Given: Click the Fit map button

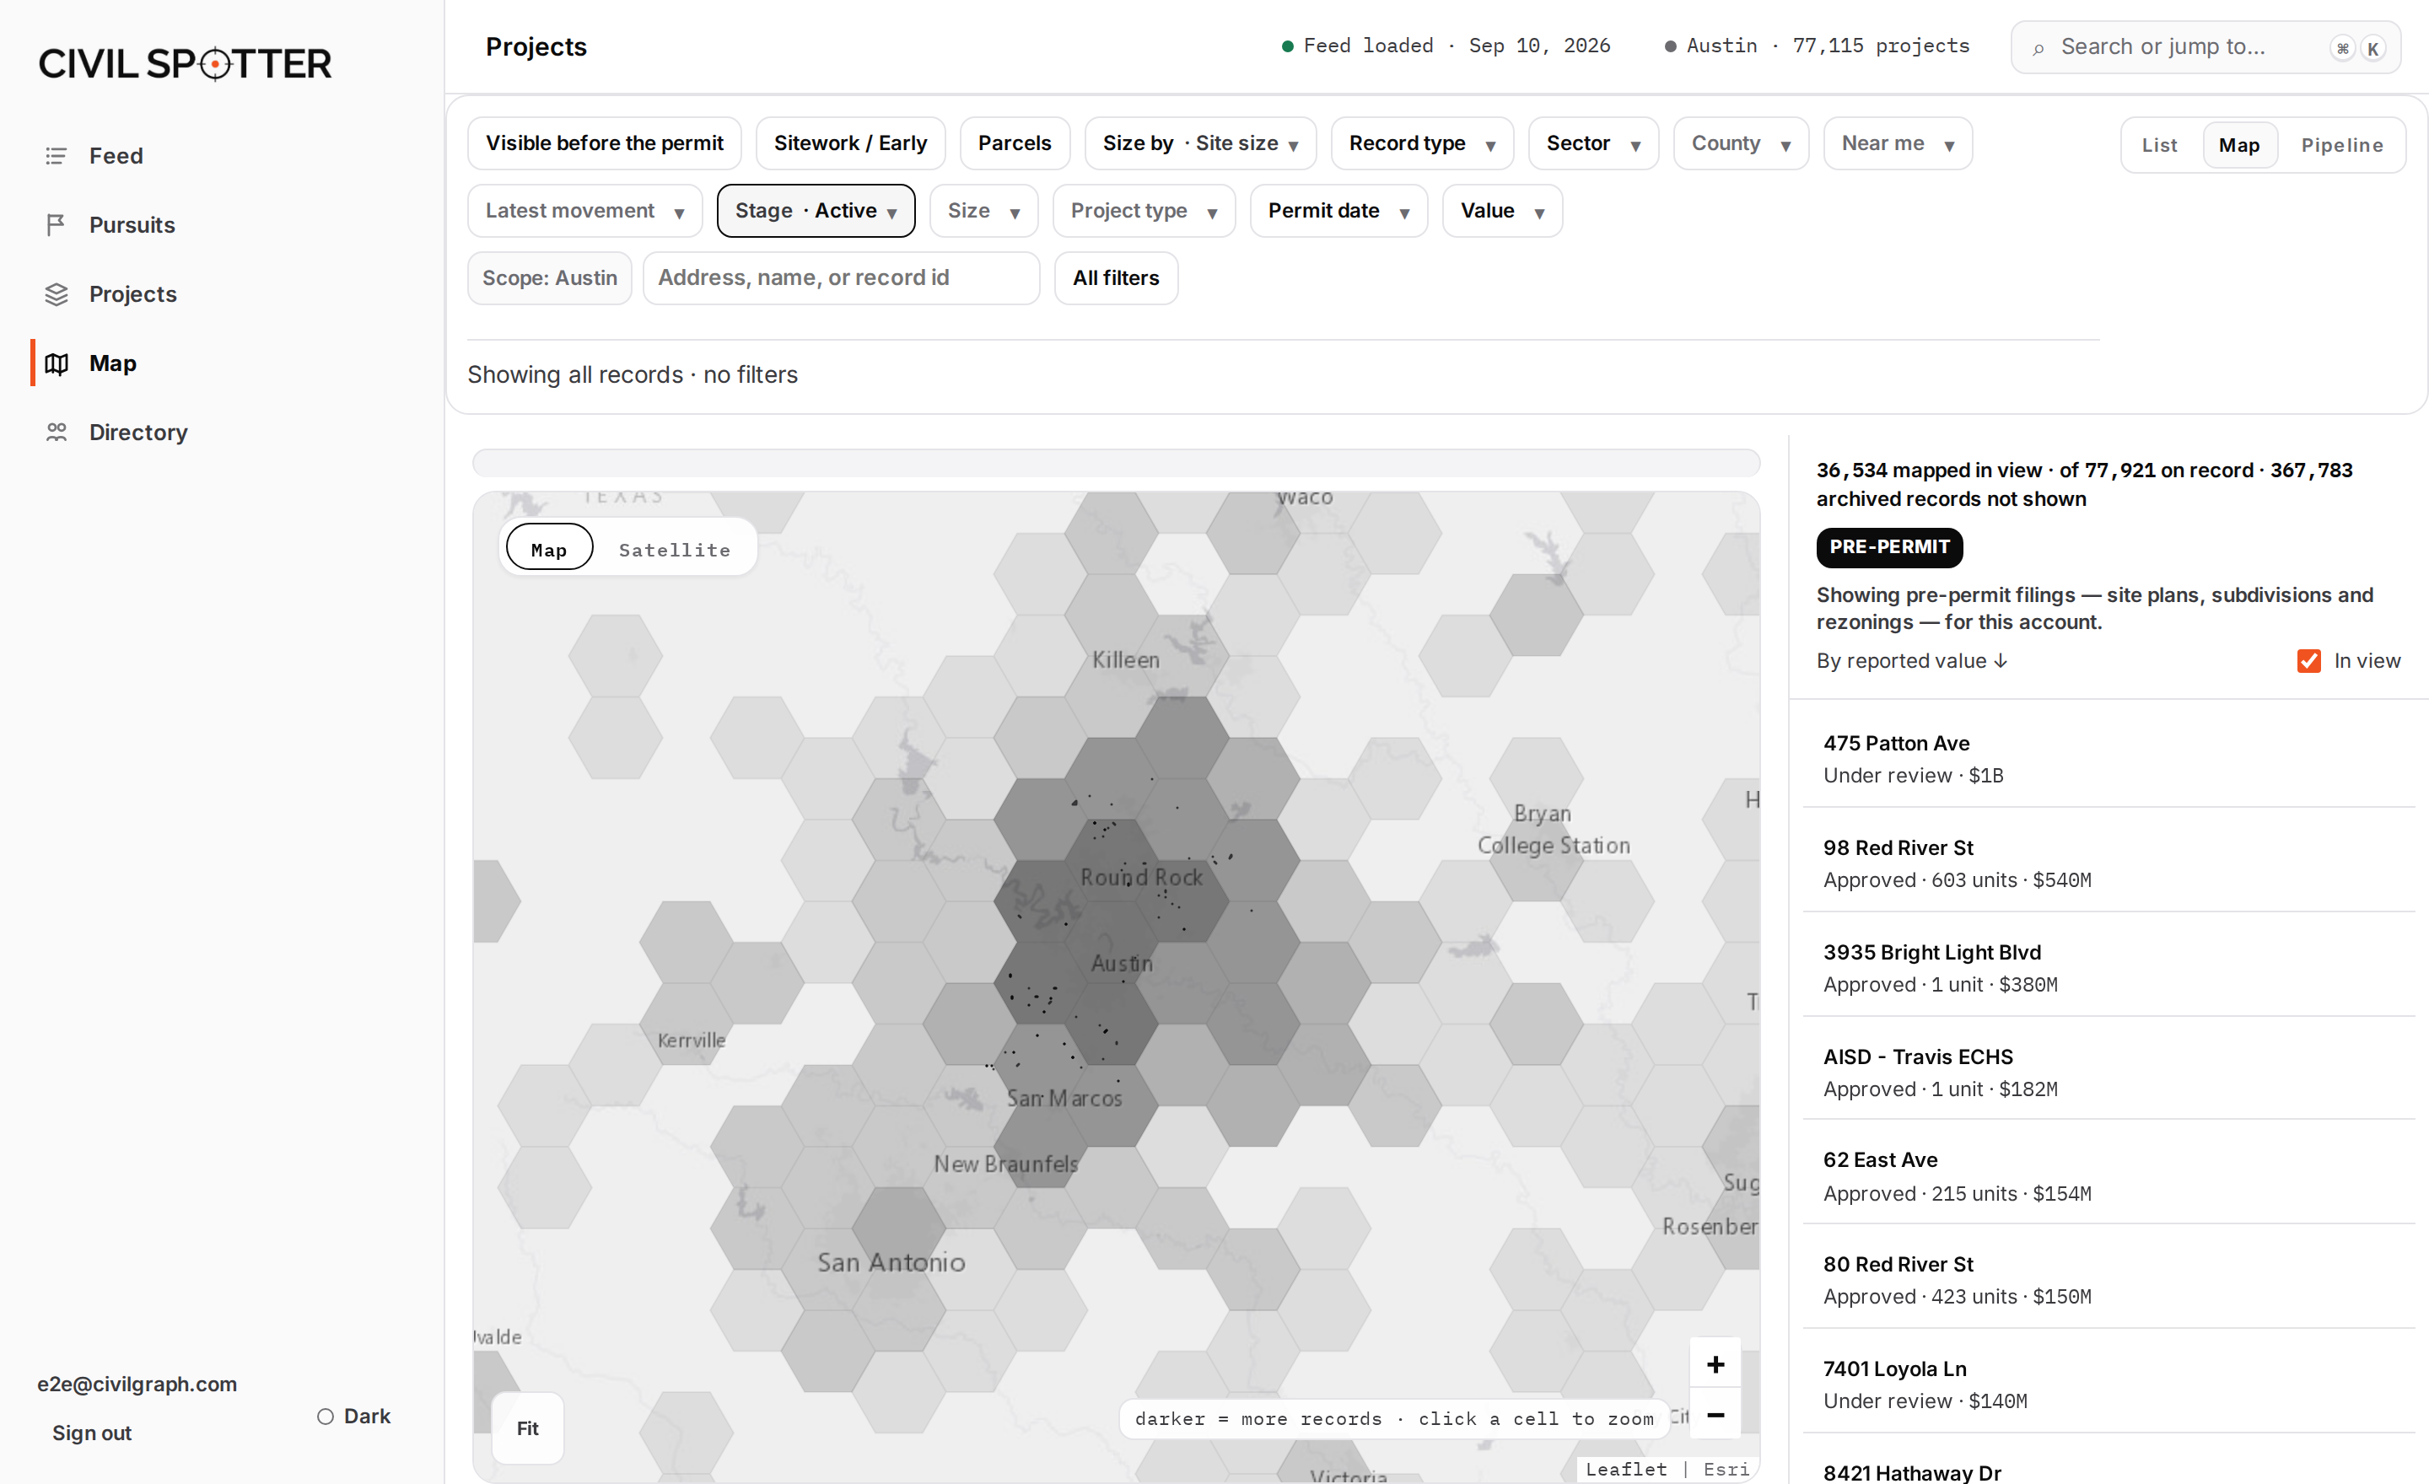Looking at the screenshot, I should click(527, 1428).
